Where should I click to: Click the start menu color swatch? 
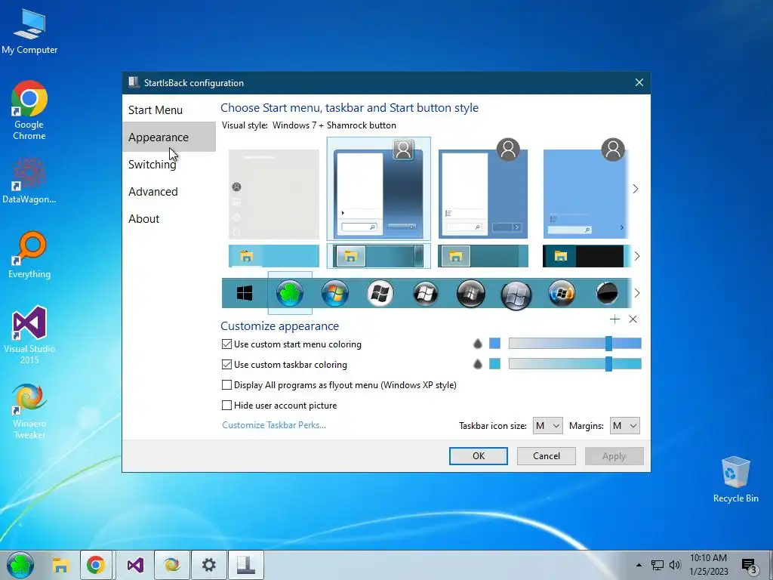point(494,344)
